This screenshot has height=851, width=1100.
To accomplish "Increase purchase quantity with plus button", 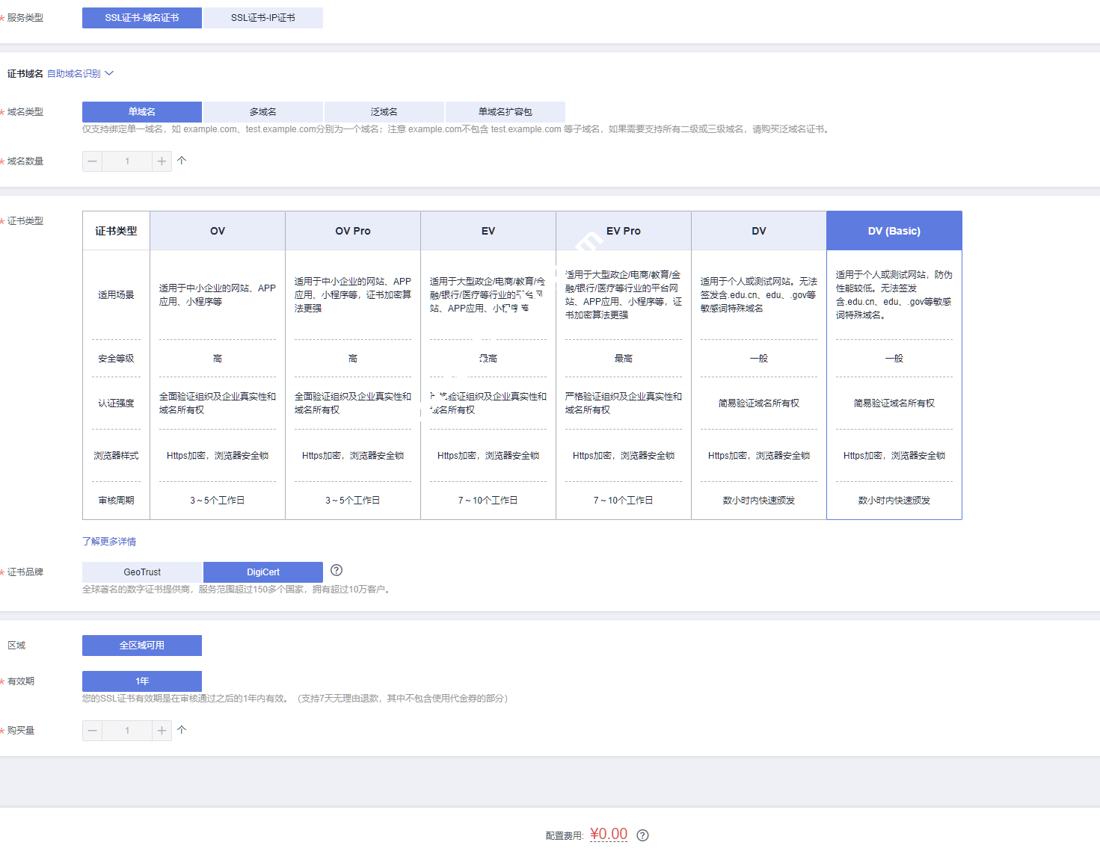I will click(162, 731).
